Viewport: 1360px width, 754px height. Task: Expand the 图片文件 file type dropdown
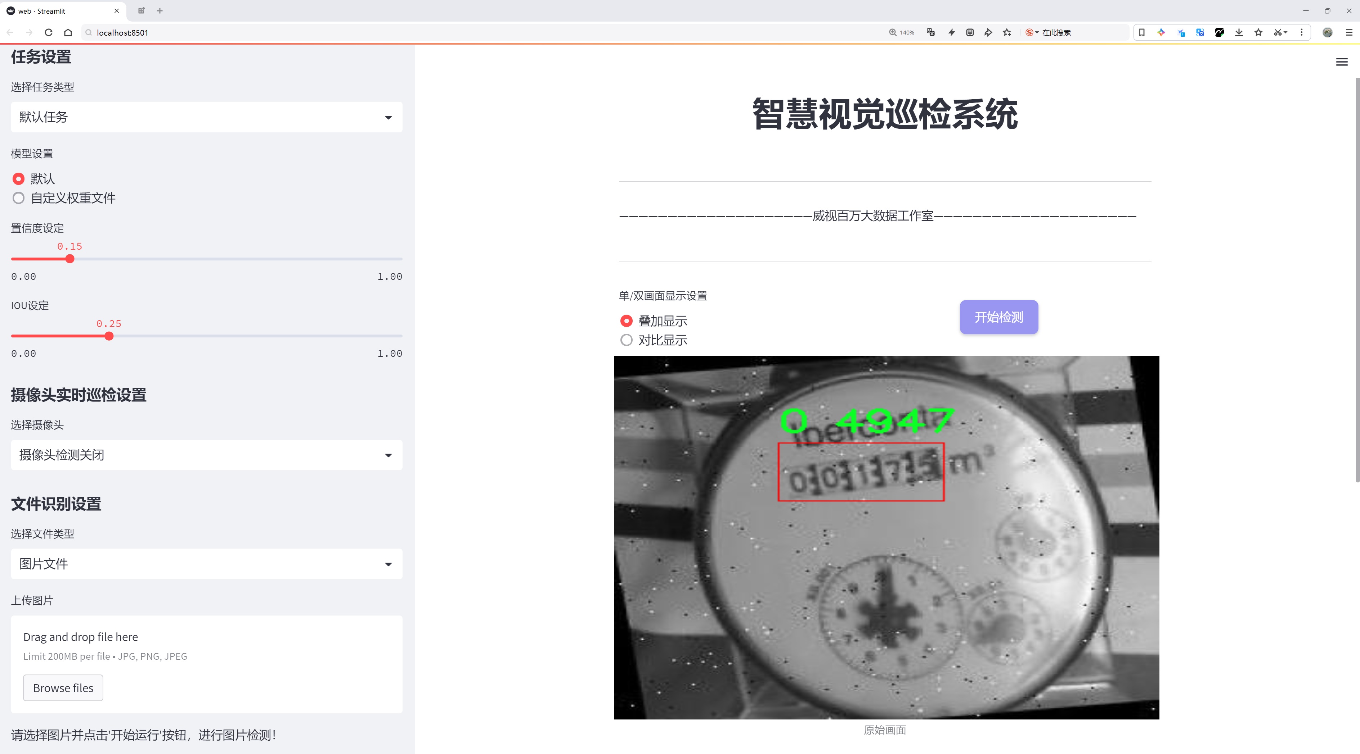(x=206, y=564)
